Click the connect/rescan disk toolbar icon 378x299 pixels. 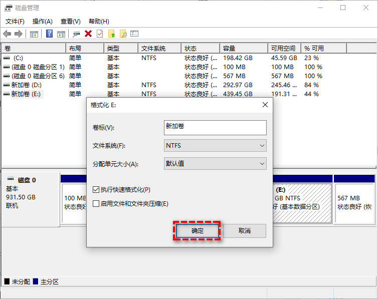(x=76, y=34)
